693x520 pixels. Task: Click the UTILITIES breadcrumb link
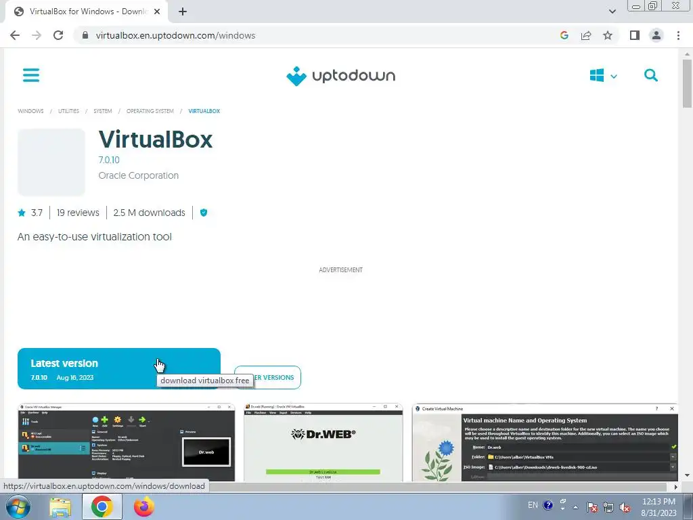click(68, 111)
